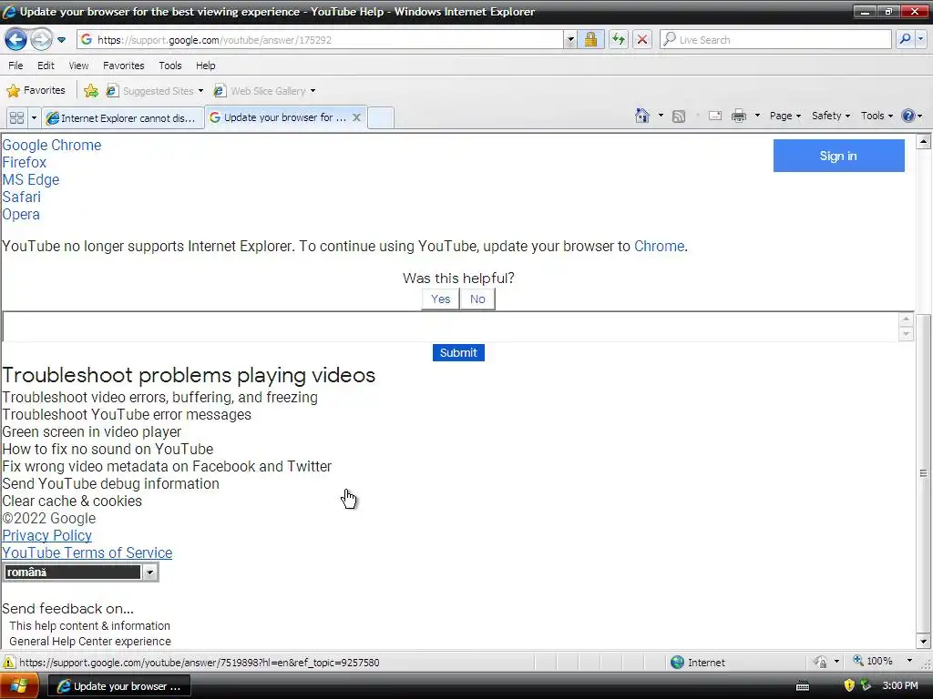Screen dimensions: 933x699
Task: Open the Privacy Policy link
Action: click(47, 535)
